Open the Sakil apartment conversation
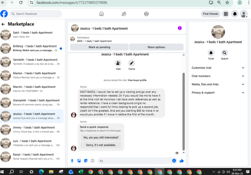Image resolution: width=251 pixels, height=175 pixels. pos(32,35)
